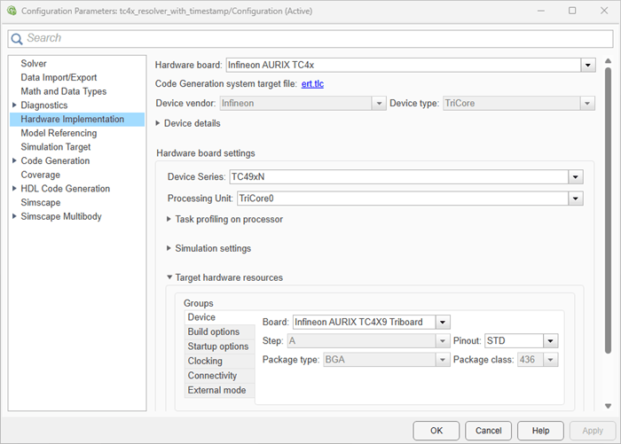Open the ert.tlc link
This screenshot has width=621, height=444.
coord(312,84)
